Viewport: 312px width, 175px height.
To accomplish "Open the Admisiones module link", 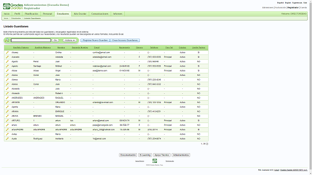I will pyautogui.click(x=268, y=8).
